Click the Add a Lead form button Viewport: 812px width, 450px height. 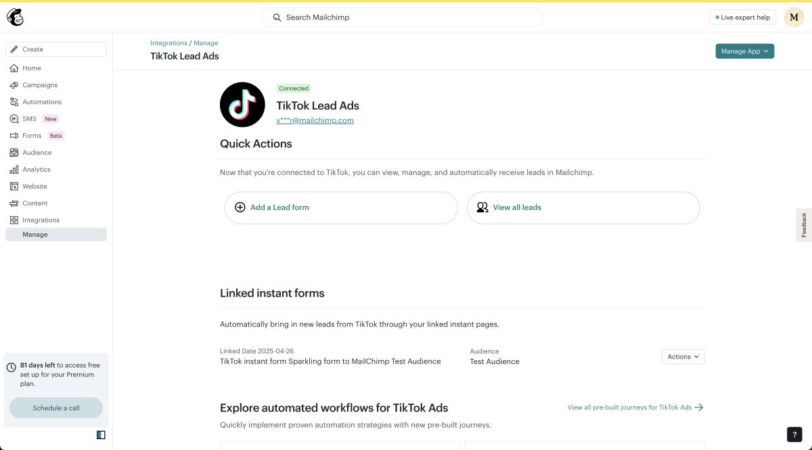pos(341,207)
